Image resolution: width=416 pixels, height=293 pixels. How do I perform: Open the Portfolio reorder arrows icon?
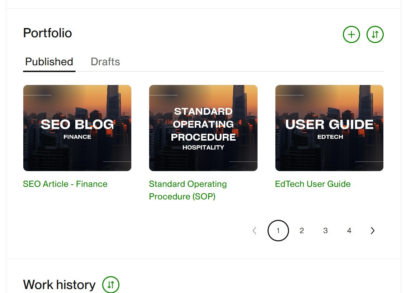pos(375,34)
